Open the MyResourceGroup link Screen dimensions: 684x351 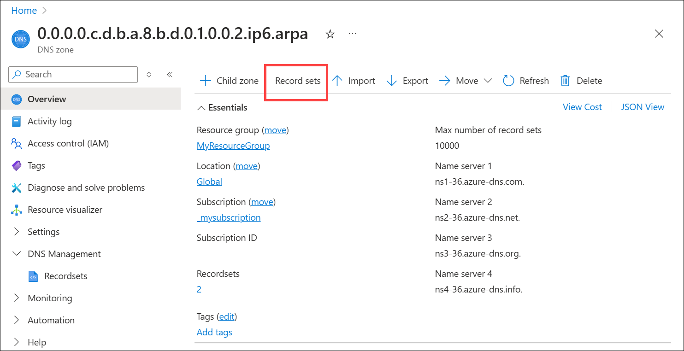coord(233,146)
